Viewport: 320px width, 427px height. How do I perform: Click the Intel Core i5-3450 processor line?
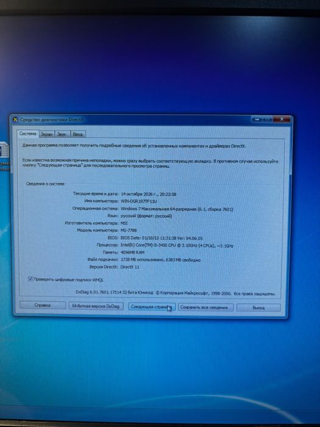coord(177,245)
